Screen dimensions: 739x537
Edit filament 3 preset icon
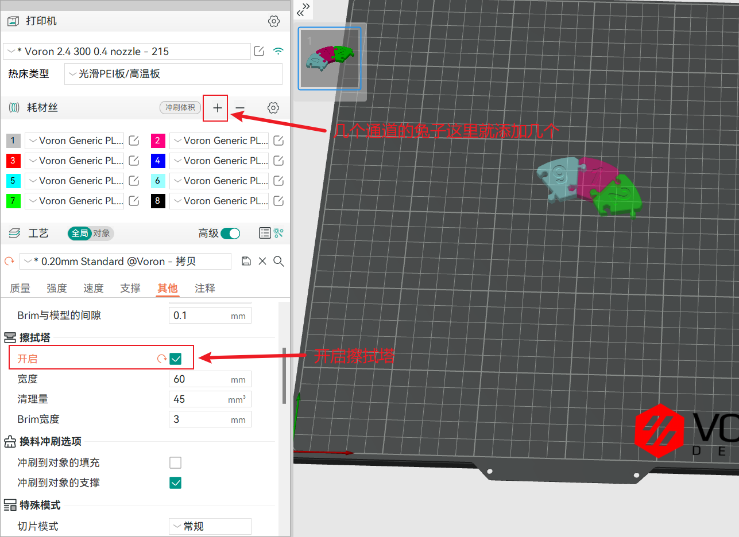coord(134,161)
